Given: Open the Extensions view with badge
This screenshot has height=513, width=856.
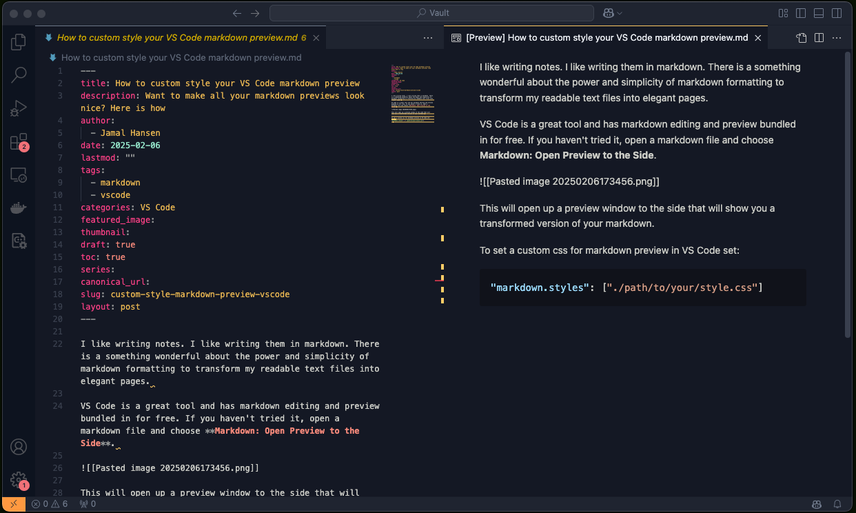Looking at the screenshot, I should [x=19, y=142].
